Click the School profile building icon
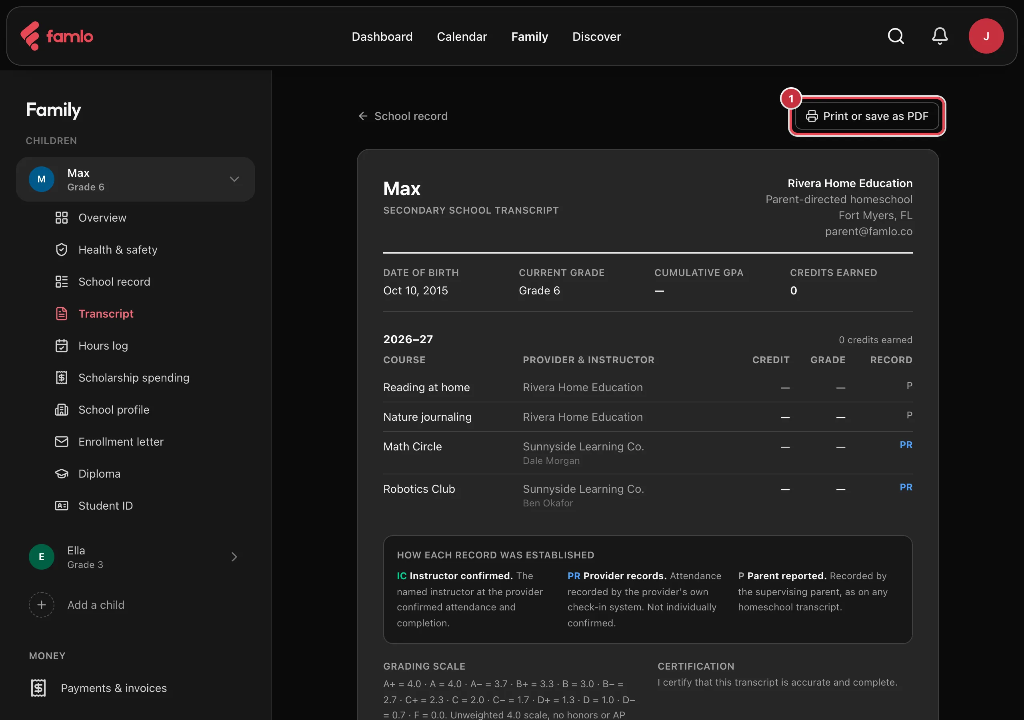This screenshot has width=1024, height=720. coord(62,410)
